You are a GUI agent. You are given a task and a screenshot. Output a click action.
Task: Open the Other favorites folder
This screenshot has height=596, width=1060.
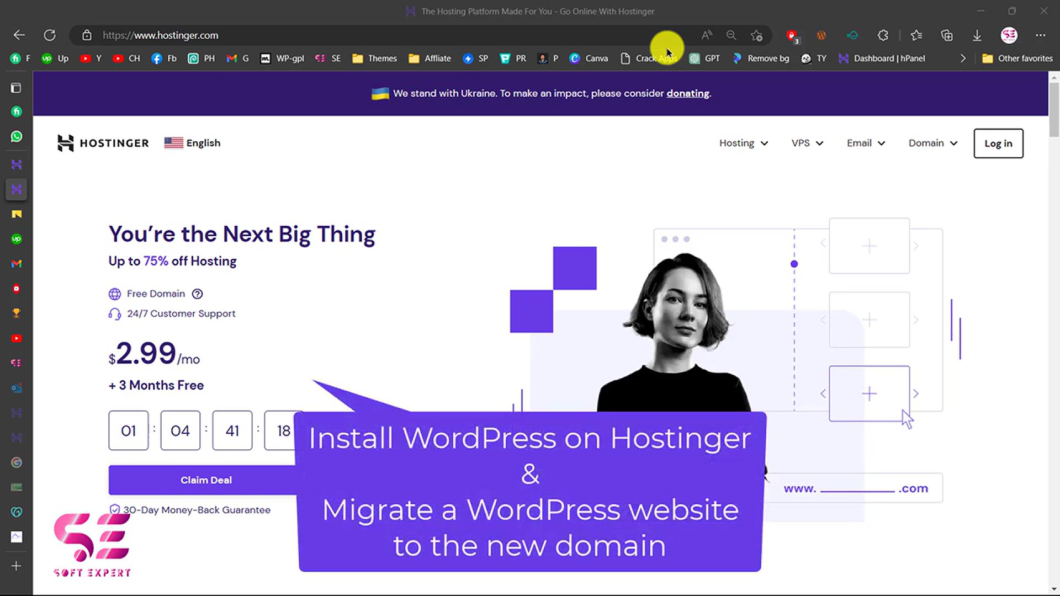pos(1017,58)
